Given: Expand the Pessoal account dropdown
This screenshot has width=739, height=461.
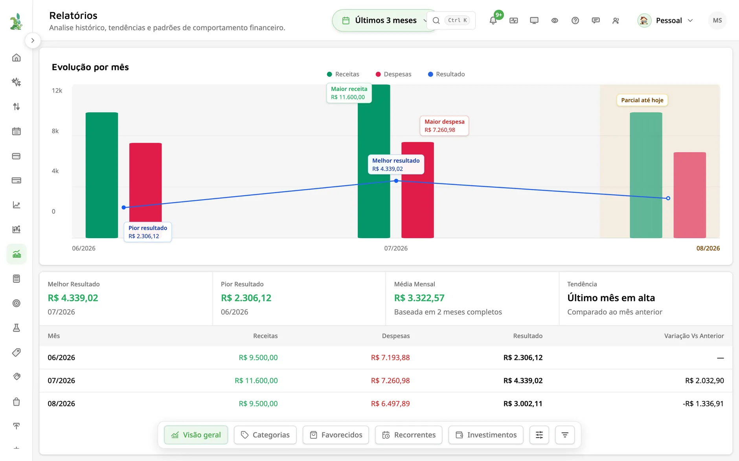Looking at the screenshot, I should pyautogui.click(x=665, y=20).
